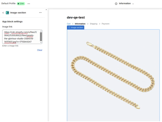This screenshot has height=122, width=162.
Task: Click the Live status badge
Action: [x=21, y=3]
